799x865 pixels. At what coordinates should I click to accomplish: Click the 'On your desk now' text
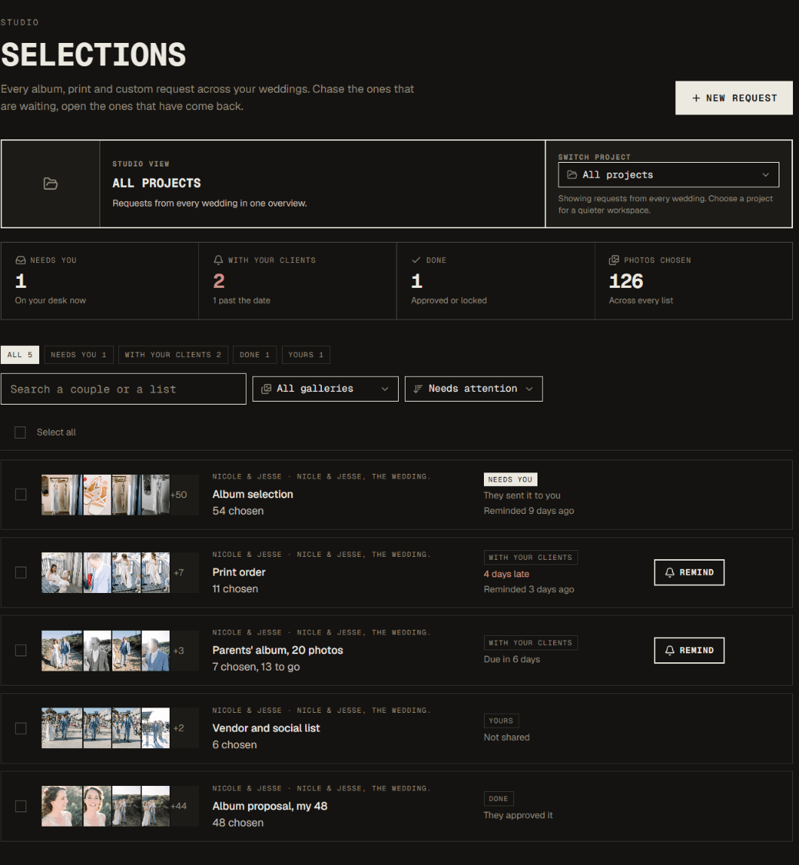pyautogui.click(x=51, y=301)
